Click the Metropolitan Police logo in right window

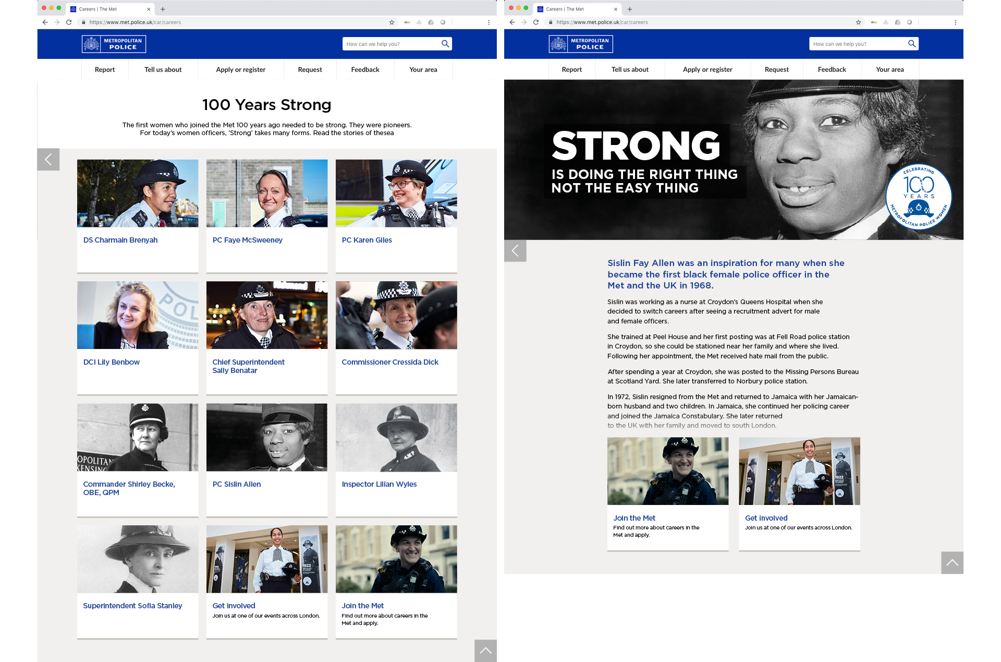click(x=581, y=44)
